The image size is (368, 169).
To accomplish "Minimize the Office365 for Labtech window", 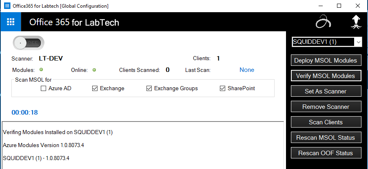I will point(321,6).
